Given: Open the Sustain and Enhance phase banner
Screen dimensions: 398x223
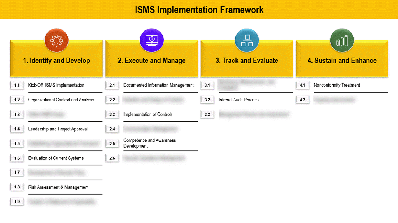Looking at the screenshot, I should 342,61.
